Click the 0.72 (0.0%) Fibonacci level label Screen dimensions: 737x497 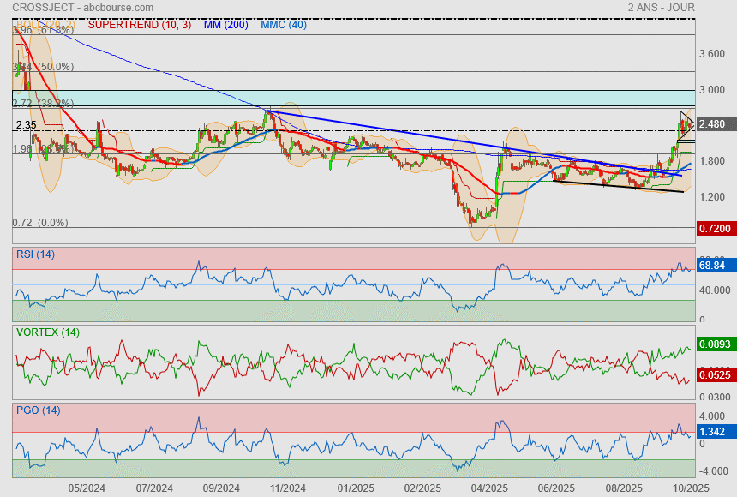click(39, 223)
